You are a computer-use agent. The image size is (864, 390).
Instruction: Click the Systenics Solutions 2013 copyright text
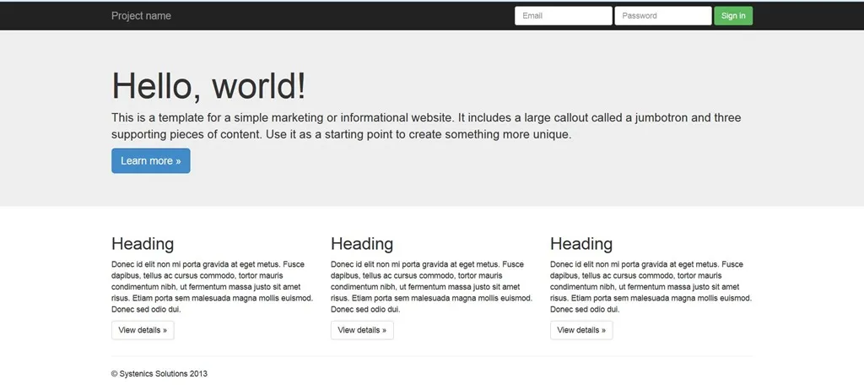point(159,373)
